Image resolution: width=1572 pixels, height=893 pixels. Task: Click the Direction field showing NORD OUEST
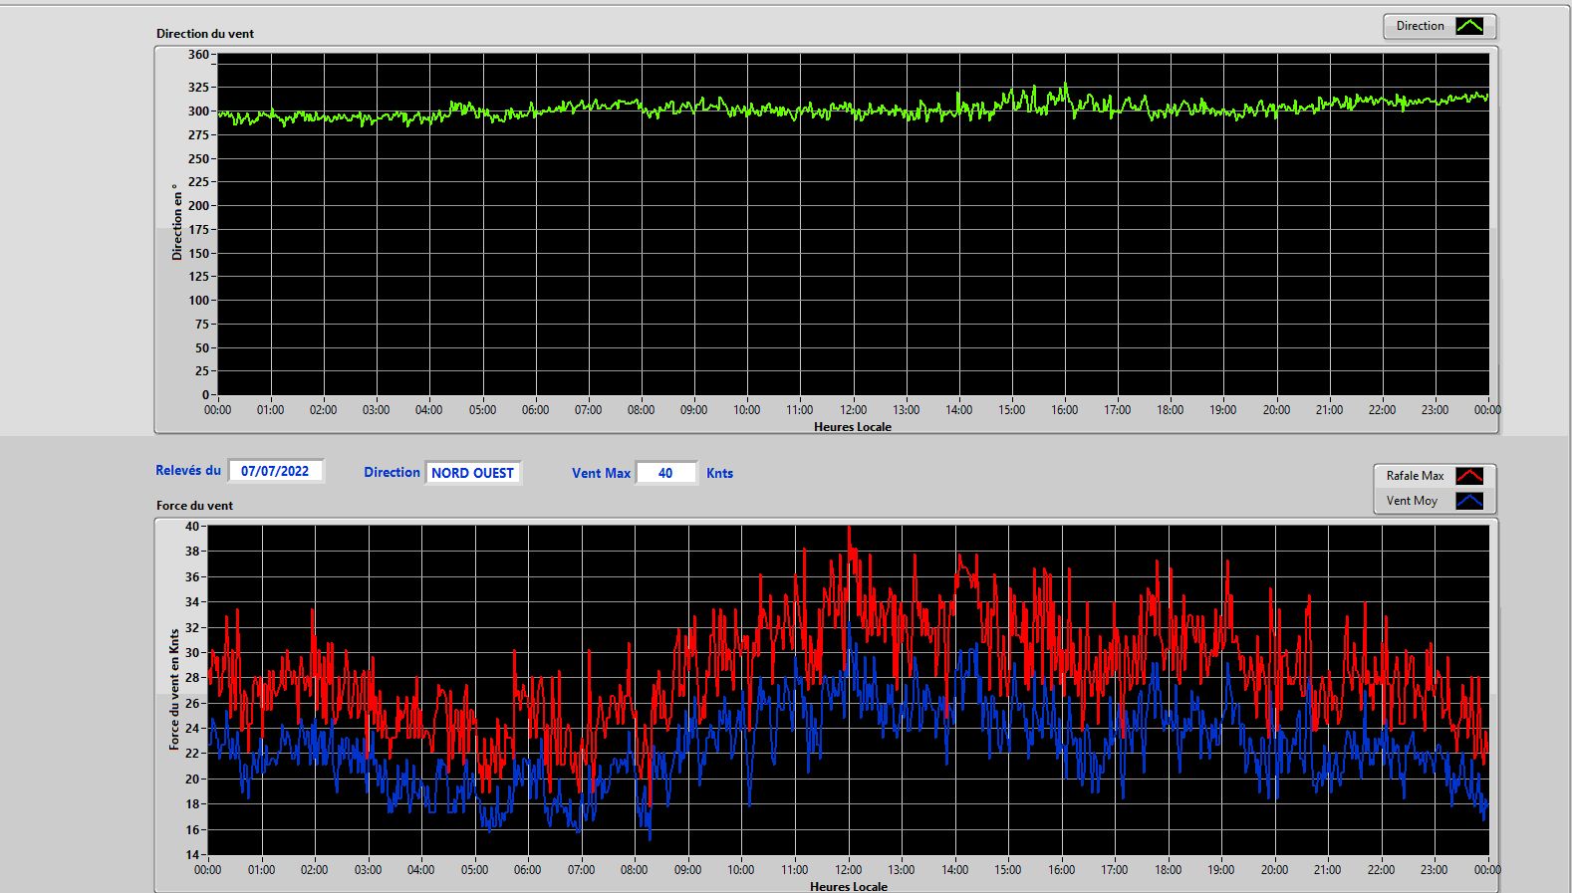(473, 473)
